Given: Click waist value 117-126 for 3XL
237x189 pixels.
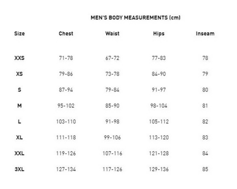Looking at the screenshot, I should 112,169.
